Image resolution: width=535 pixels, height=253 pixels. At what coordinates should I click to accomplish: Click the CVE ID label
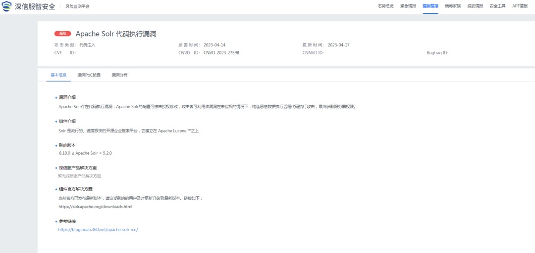pos(65,53)
